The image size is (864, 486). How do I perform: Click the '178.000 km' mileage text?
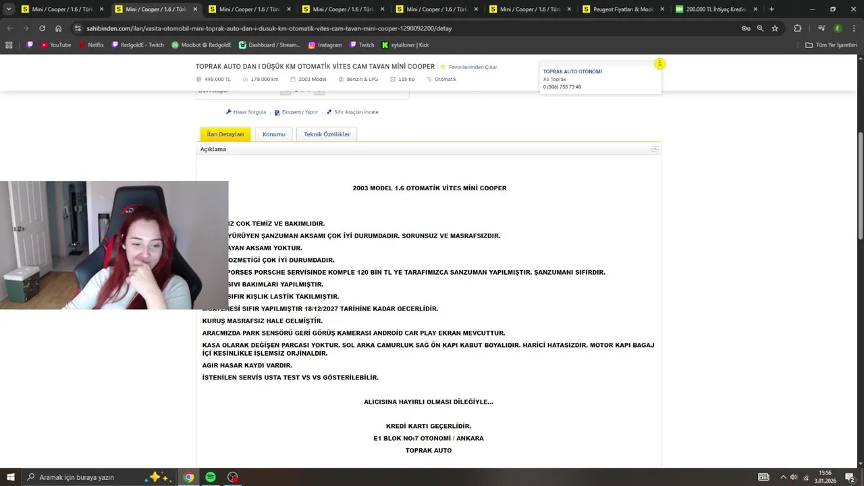pos(264,79)
